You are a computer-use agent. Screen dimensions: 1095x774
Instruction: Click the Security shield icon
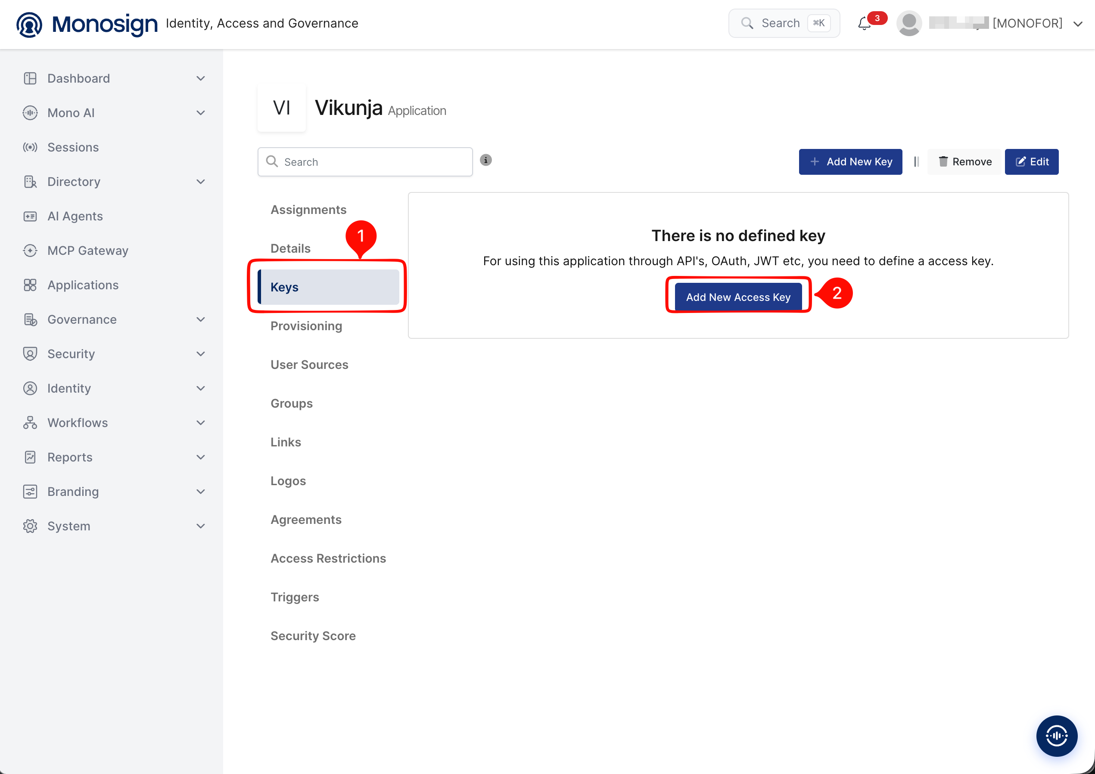30,354
